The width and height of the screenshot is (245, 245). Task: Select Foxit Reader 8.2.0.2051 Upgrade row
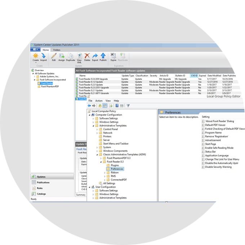point(156,88)
